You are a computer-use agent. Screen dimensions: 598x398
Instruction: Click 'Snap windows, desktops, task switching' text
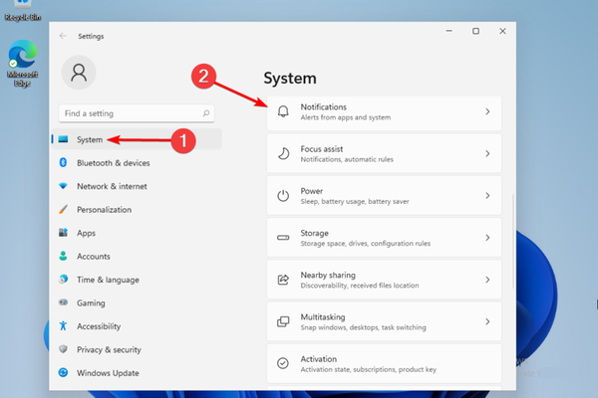pyautogui.click(x=363, y=327)
